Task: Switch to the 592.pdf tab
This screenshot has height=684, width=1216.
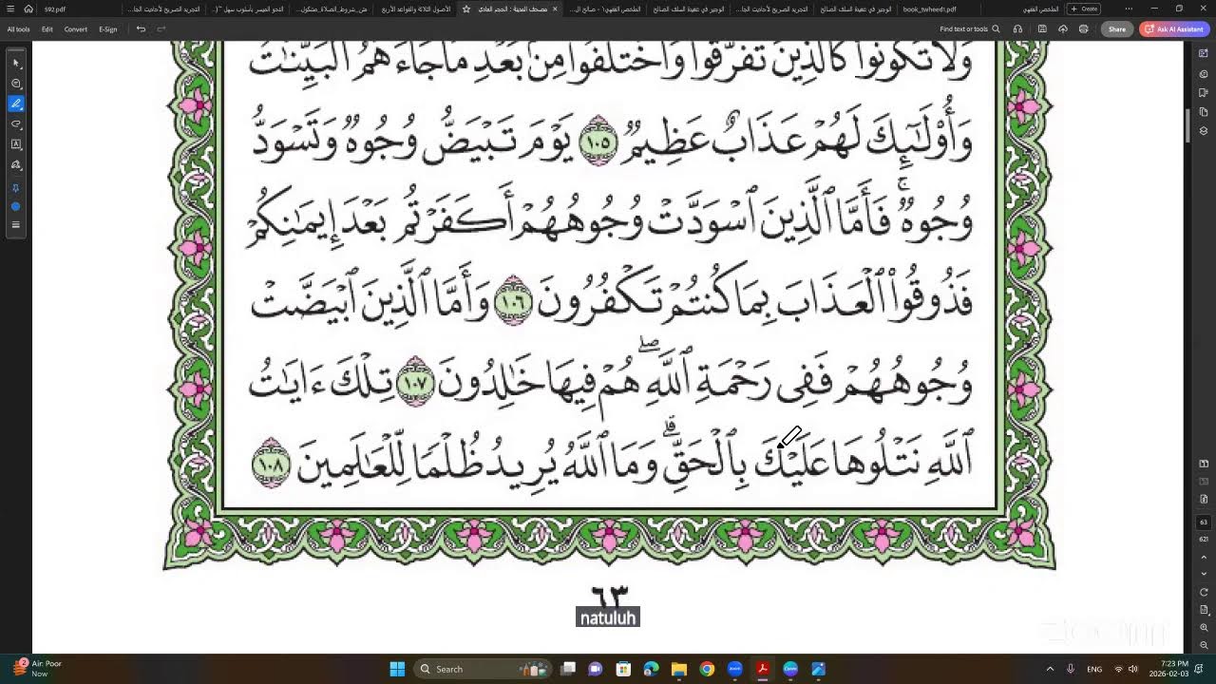Action: (x=55, y=9)
